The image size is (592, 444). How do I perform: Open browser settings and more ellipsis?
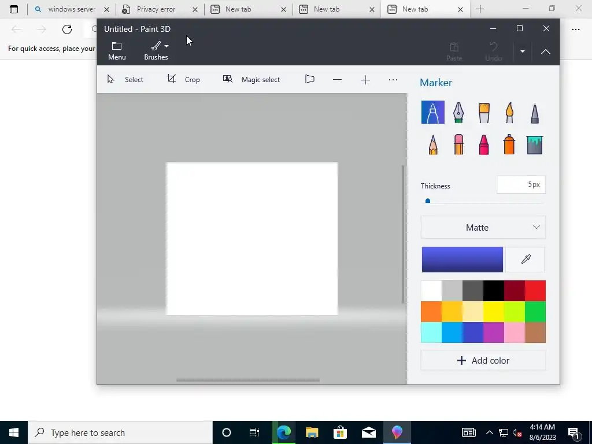(575, 29)
